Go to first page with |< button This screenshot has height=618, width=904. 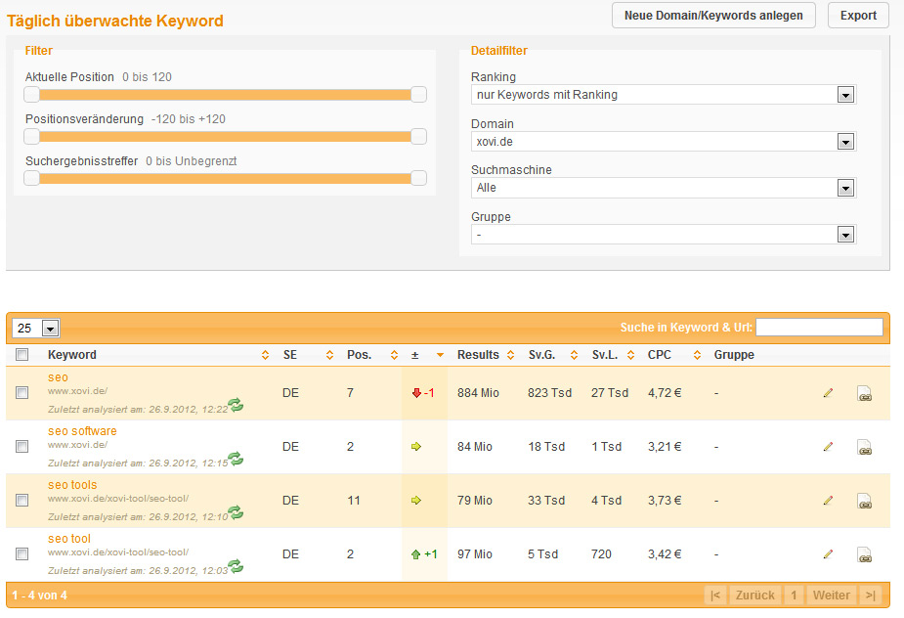(715, 595)
